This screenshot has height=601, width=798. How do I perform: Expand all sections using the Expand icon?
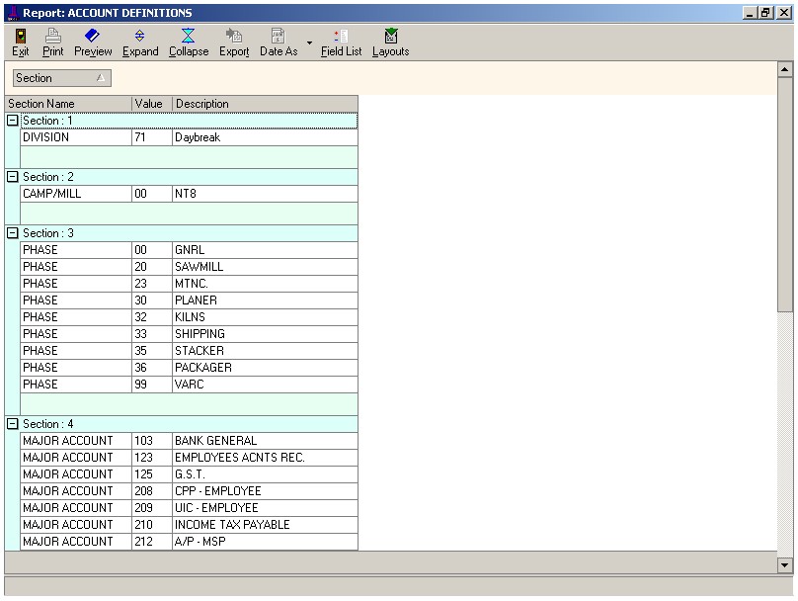(x=140, y=43)
